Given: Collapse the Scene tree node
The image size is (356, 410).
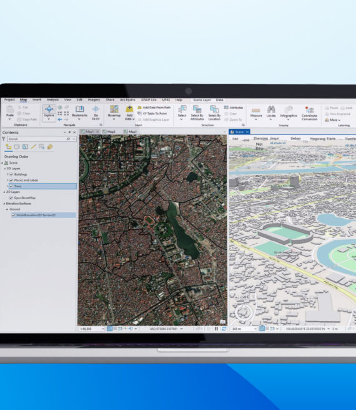Looking at the screenshot, I should tap(2, 163).
